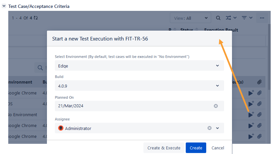Click the Planned On date field
This screenshot has height=154, width=272.
point(139,106)
